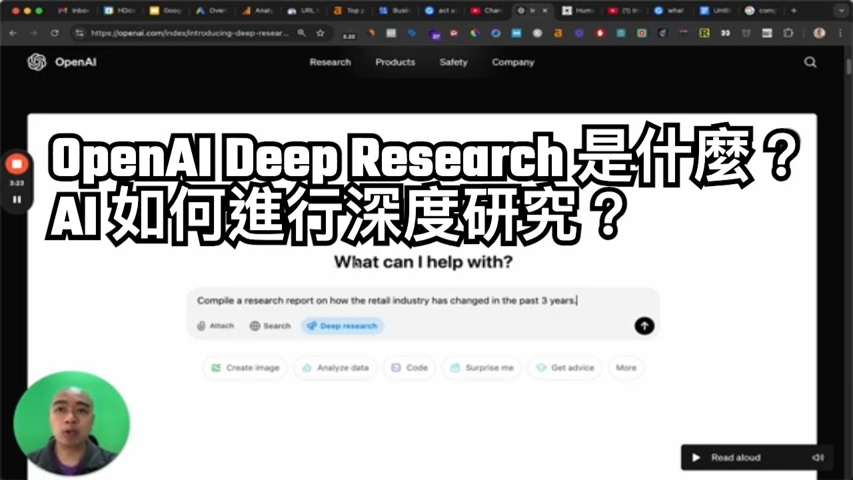Open the Chrome profile avatar
Viewport: 853px width, 480px height.
[820, 33]
